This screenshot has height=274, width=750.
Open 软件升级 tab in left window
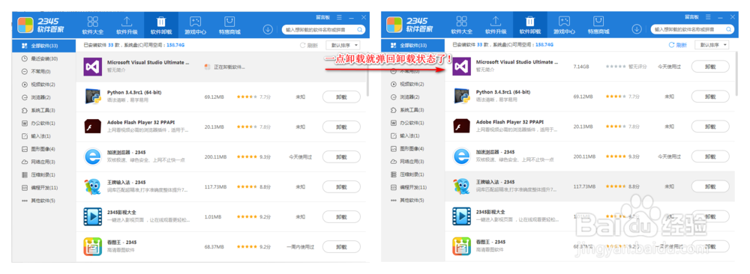[x=127, y=25]
